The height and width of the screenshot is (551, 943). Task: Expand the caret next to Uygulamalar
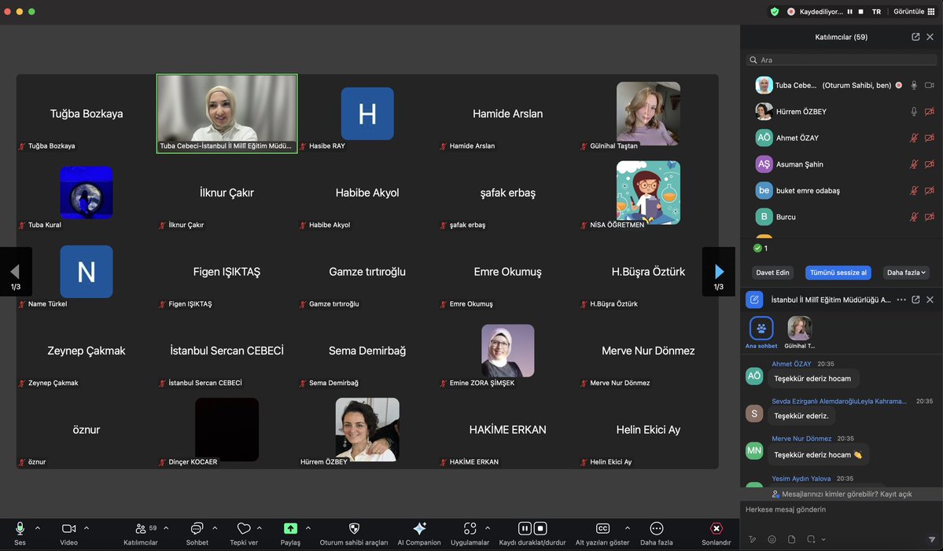tap(487, 528)
